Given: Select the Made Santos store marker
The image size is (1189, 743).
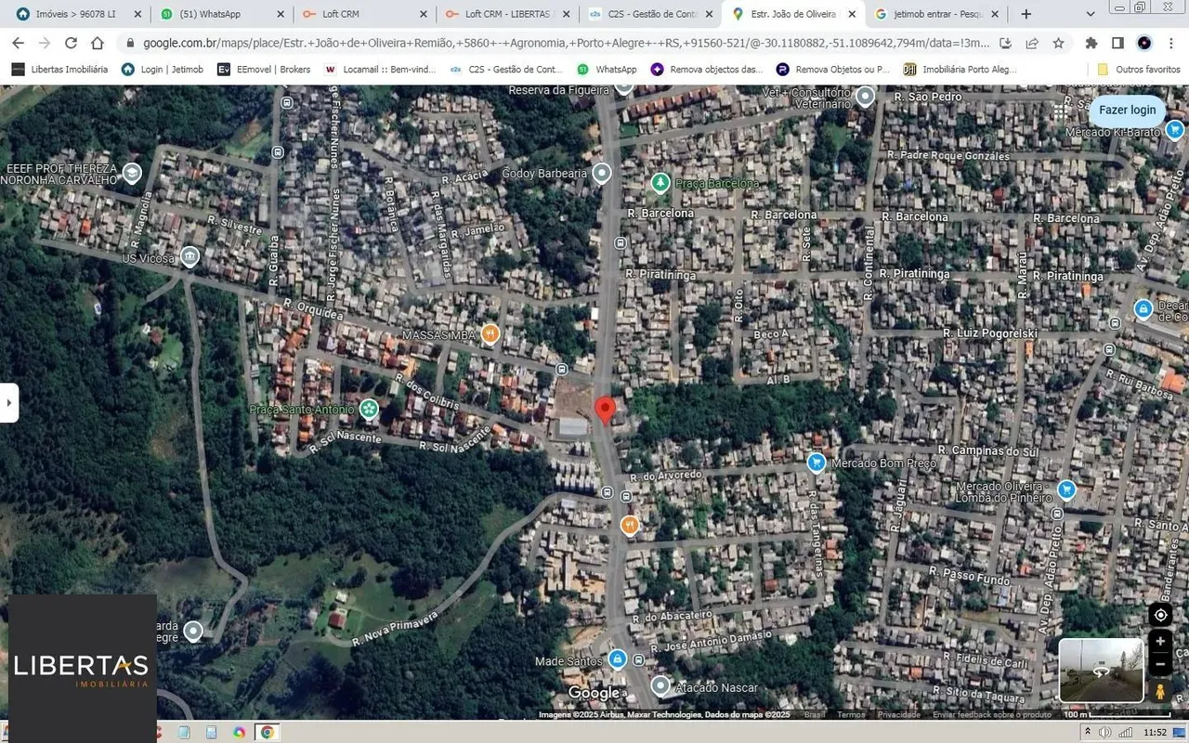Looking at the screenshot, I should click(x=618, y=660).
